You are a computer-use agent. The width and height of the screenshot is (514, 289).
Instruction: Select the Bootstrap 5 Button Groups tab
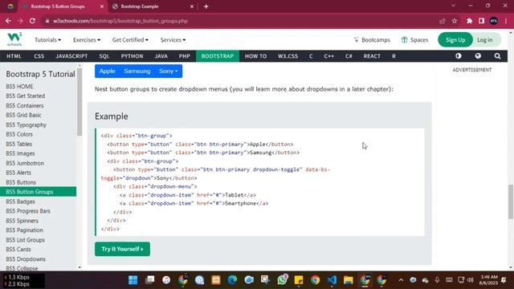[63, 6]
